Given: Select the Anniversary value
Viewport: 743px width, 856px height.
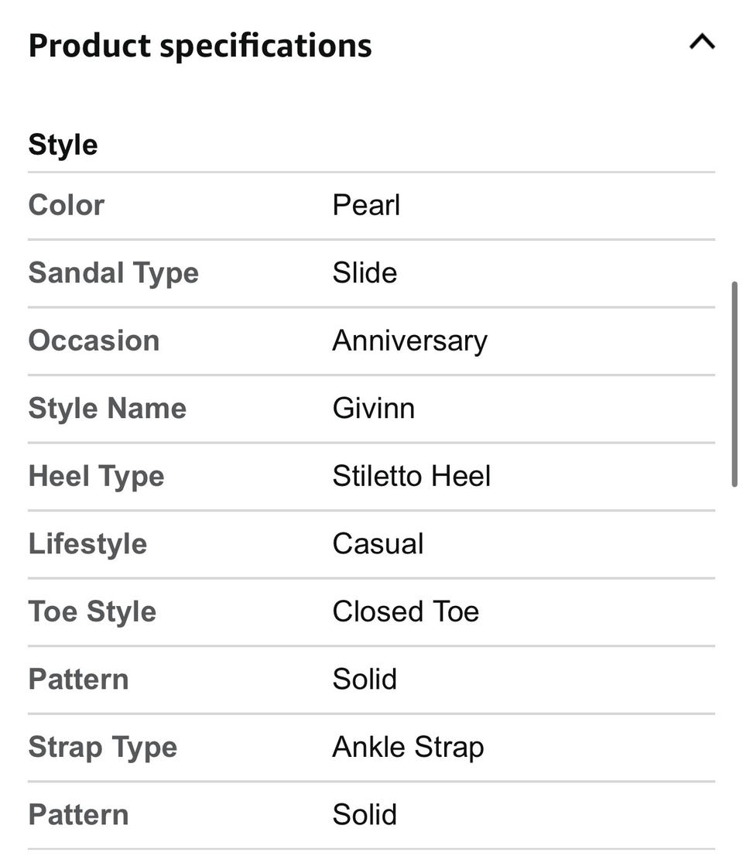Looking at the screenshot, I should click(x=410, y=341).
